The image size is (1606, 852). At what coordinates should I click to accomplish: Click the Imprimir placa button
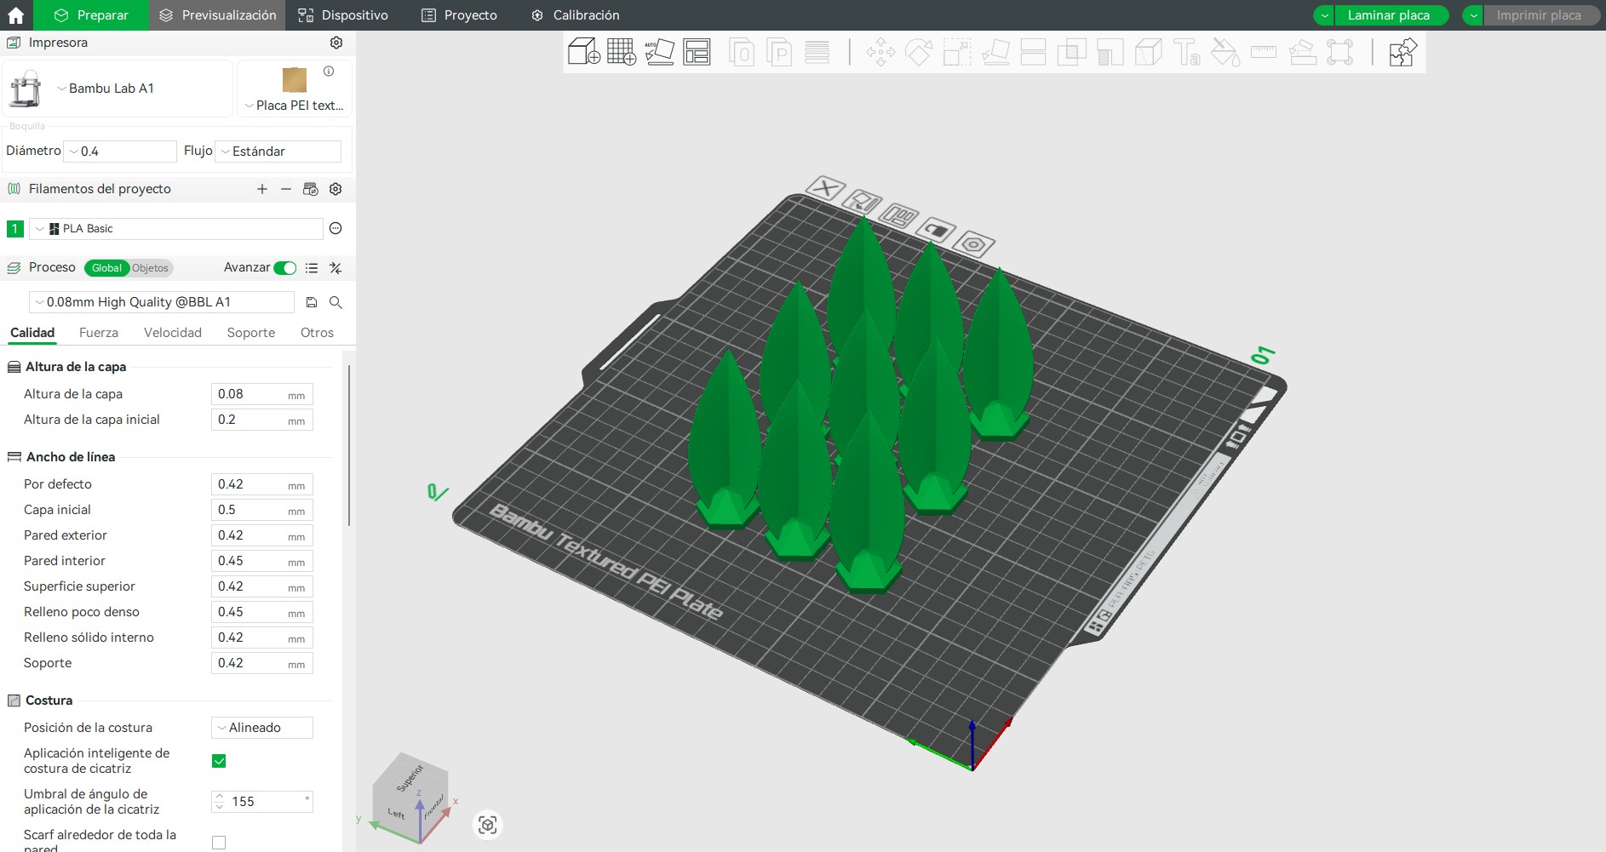click(x=1540, y=15)
